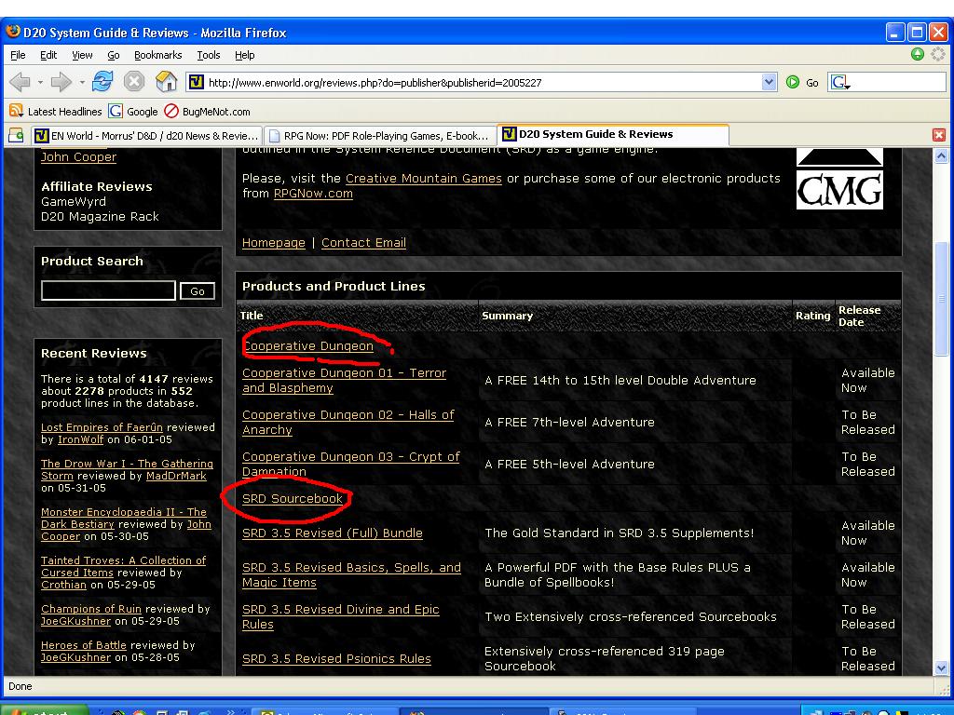Open the publisher Homepage link
The height and width of the screenshot is (715, 954).
[x=273, y=243]
